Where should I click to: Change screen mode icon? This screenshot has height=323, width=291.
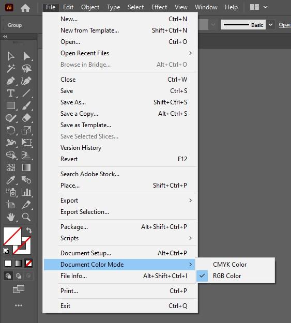[19, 289]
